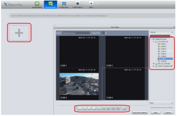The height and width of the screenshot is (116, 177).
Task: Choose the nine-window layout icon
Action: pyautogui.click(x=99, y=108)
